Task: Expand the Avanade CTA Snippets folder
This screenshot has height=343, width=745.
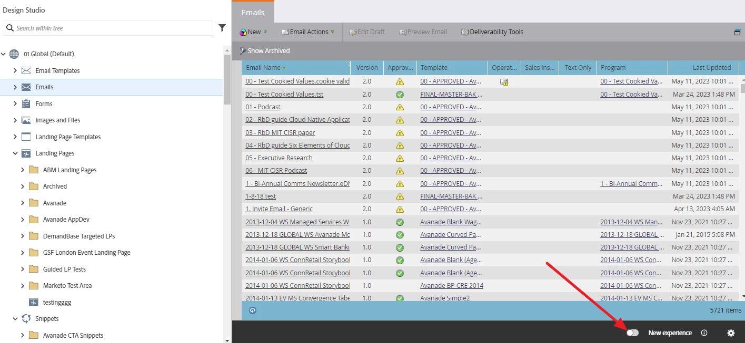Action: [23, 335]
